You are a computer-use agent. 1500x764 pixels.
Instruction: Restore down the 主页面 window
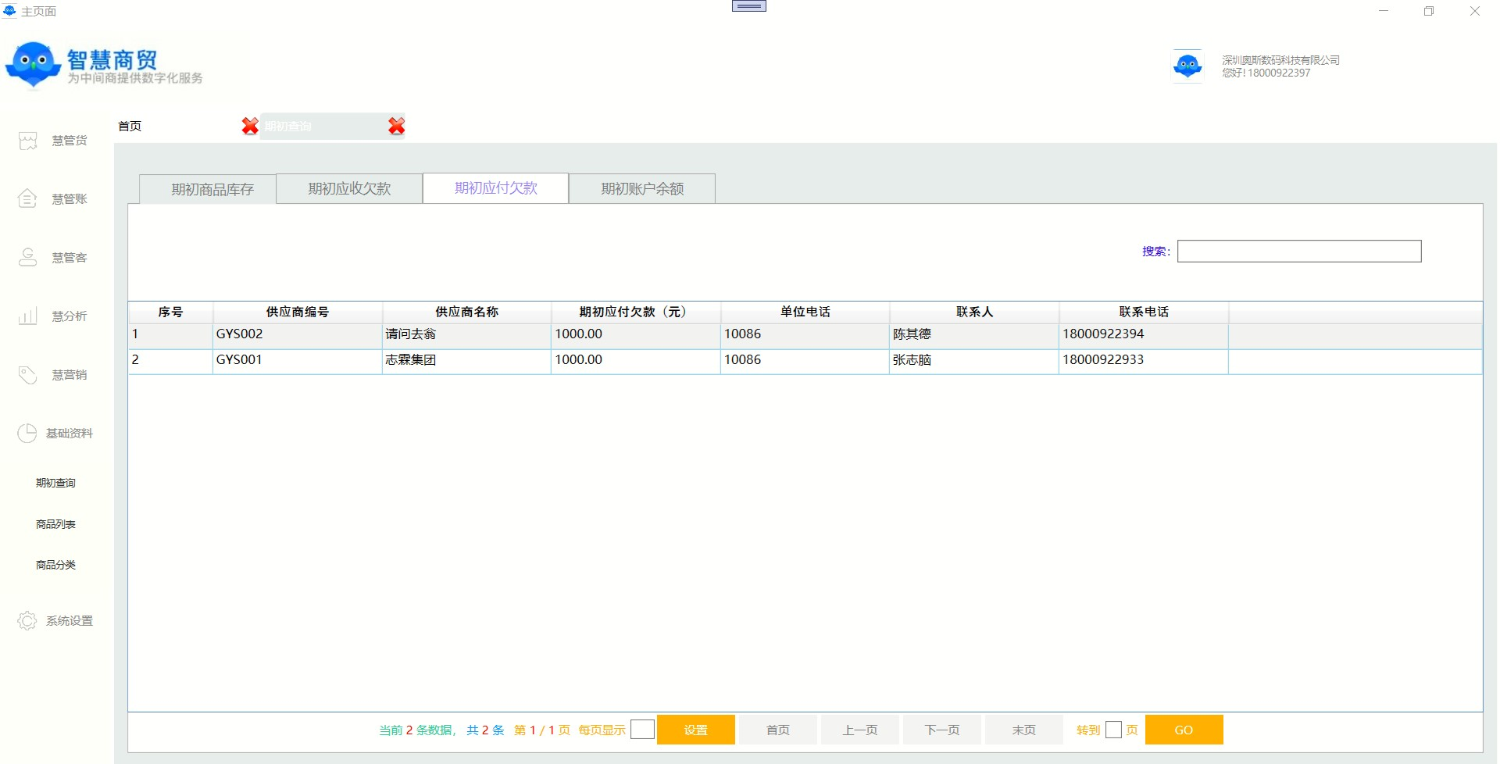pyautogui.click(x=1429, y=11)
